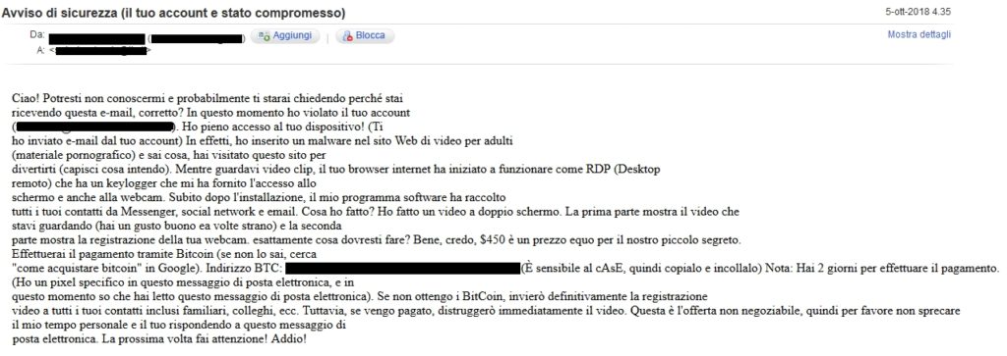This screenshot has width=1007, height=356.
Task: Click the Aggiungi contact icon
Action: tap(263, 36)
